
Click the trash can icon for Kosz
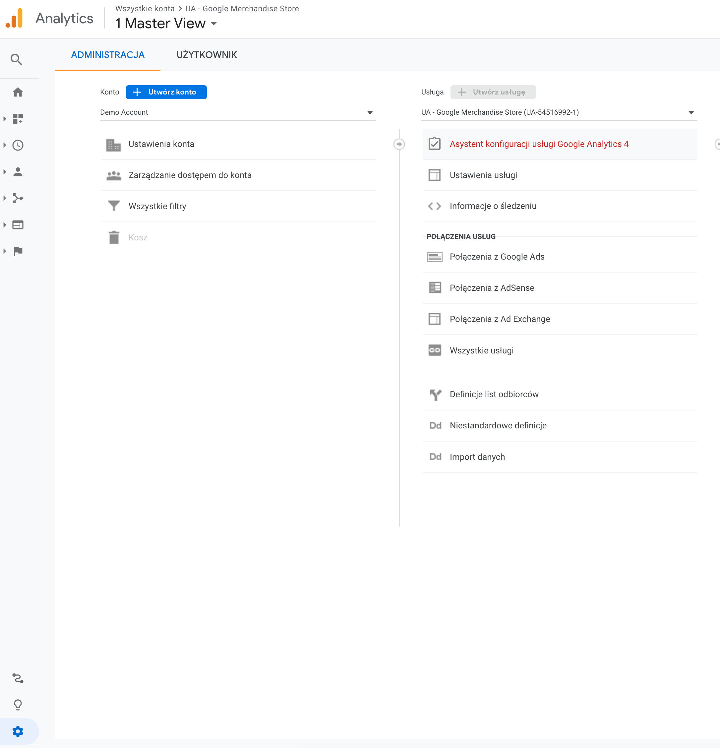click(x=114, y=237)
